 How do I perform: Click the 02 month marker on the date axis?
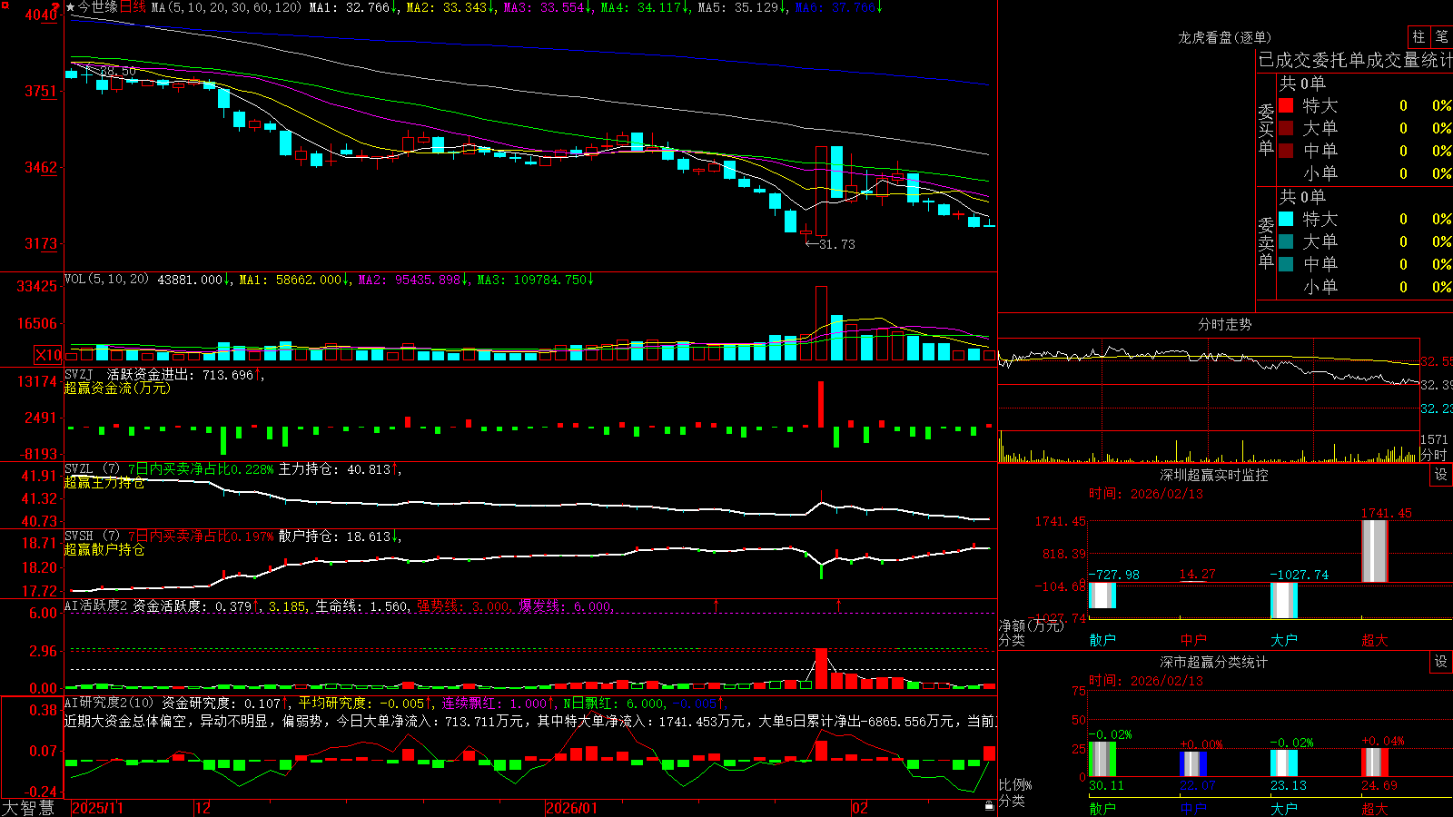(861, 808)
